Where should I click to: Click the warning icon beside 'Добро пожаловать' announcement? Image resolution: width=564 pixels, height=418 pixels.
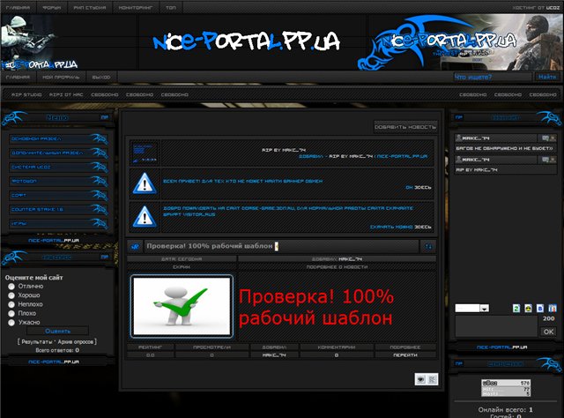pos(145,217)
